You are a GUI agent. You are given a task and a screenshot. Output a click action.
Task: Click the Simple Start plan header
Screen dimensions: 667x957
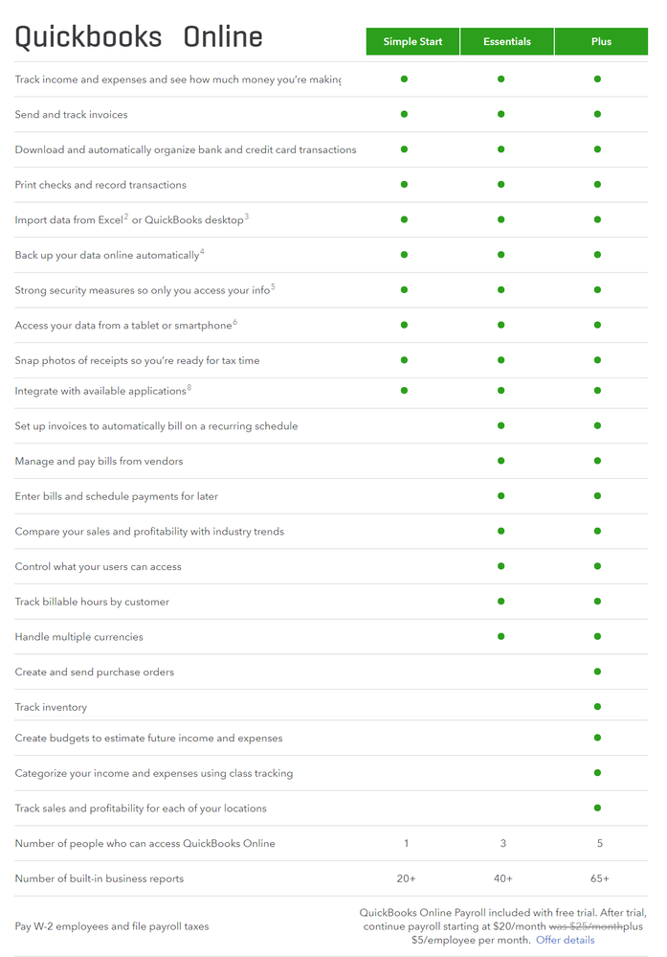412,41
